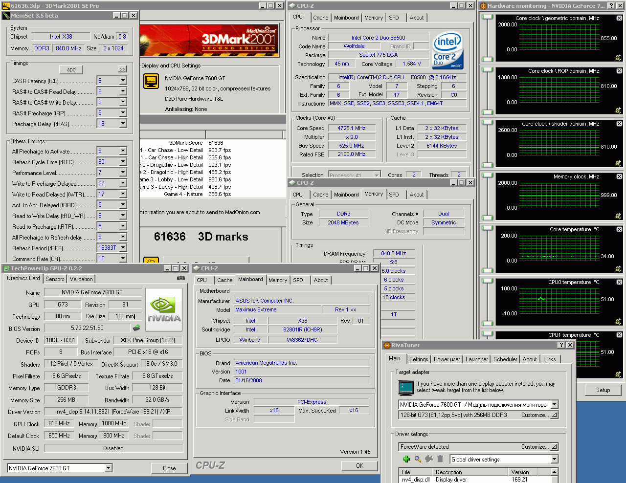
Task: Open Settings tab in RivaTuner
Action: (419, 359)
